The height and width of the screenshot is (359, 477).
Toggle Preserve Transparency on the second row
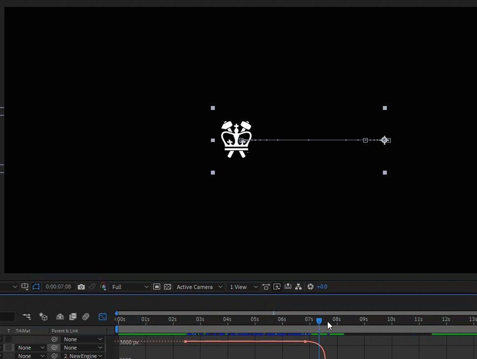(x=8, y=348)
